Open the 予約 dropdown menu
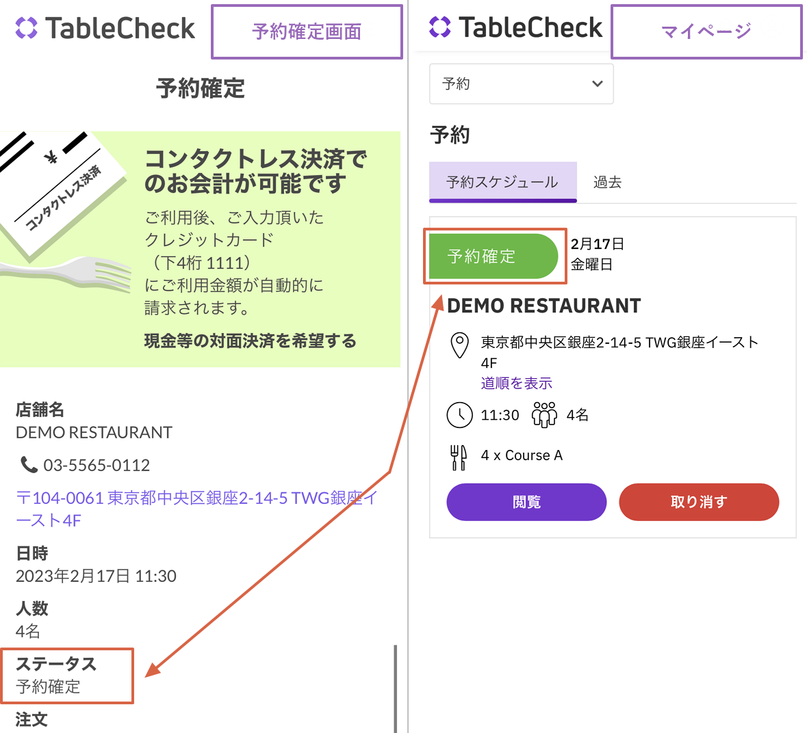Screen dimensions: 807x733 [521, 84]
